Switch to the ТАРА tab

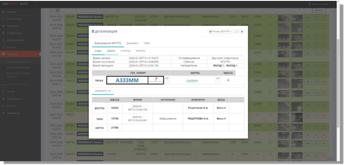coord(147,43)
